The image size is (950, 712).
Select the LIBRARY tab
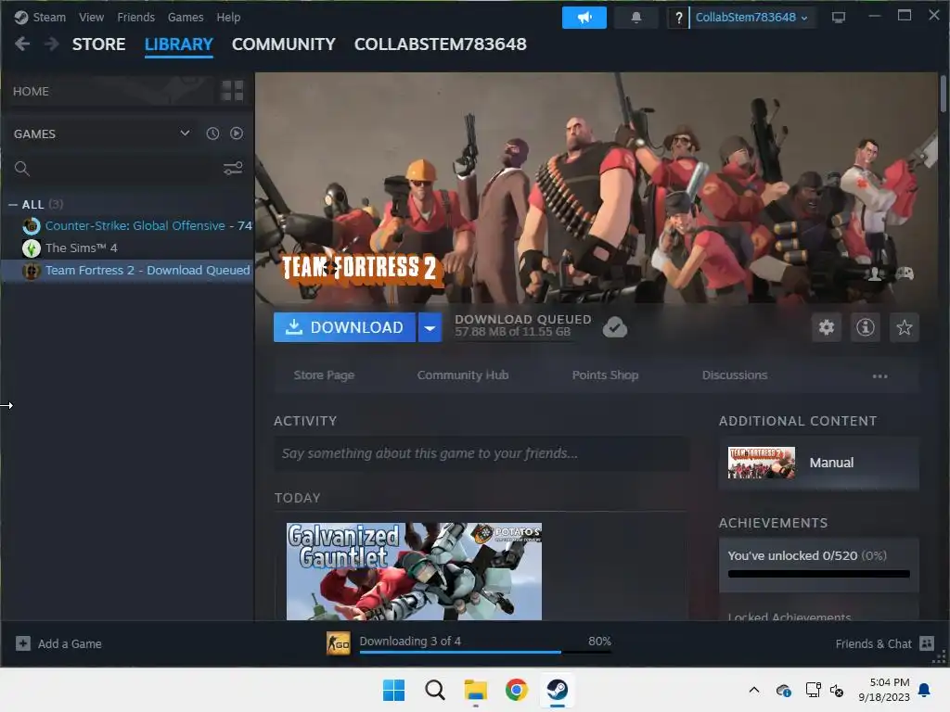[179, 44]
